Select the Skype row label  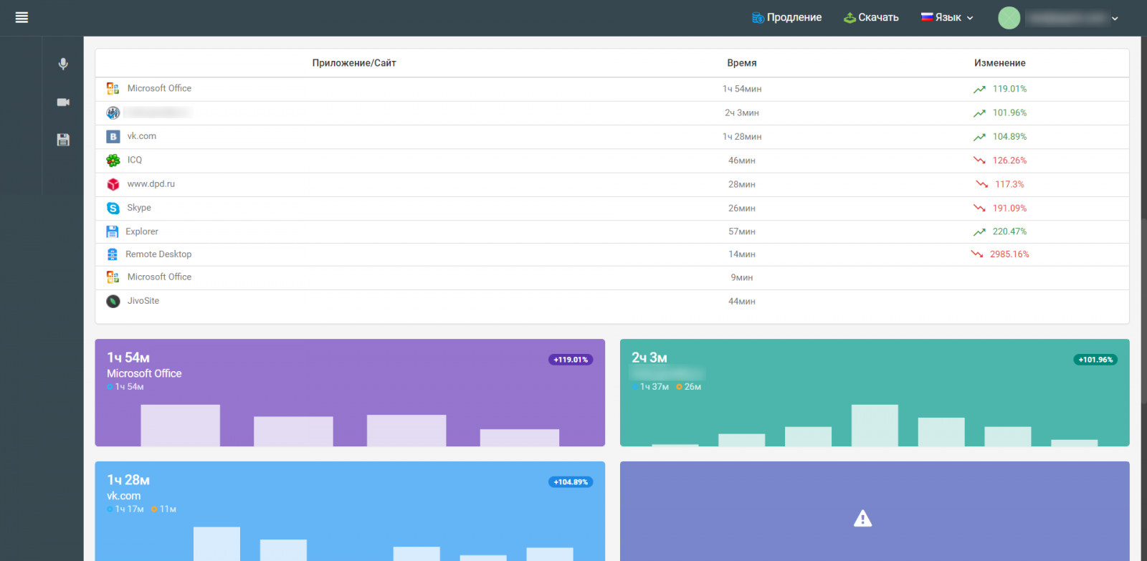tap(139, 208)
